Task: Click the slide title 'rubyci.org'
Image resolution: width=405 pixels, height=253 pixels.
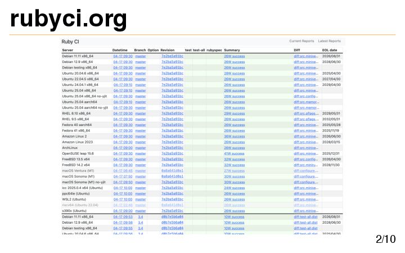Action: (x=69, y=19)
